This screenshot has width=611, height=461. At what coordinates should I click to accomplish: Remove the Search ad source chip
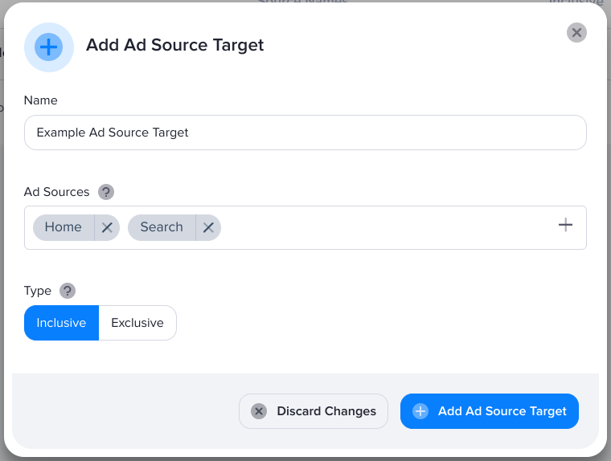point(208,227)
